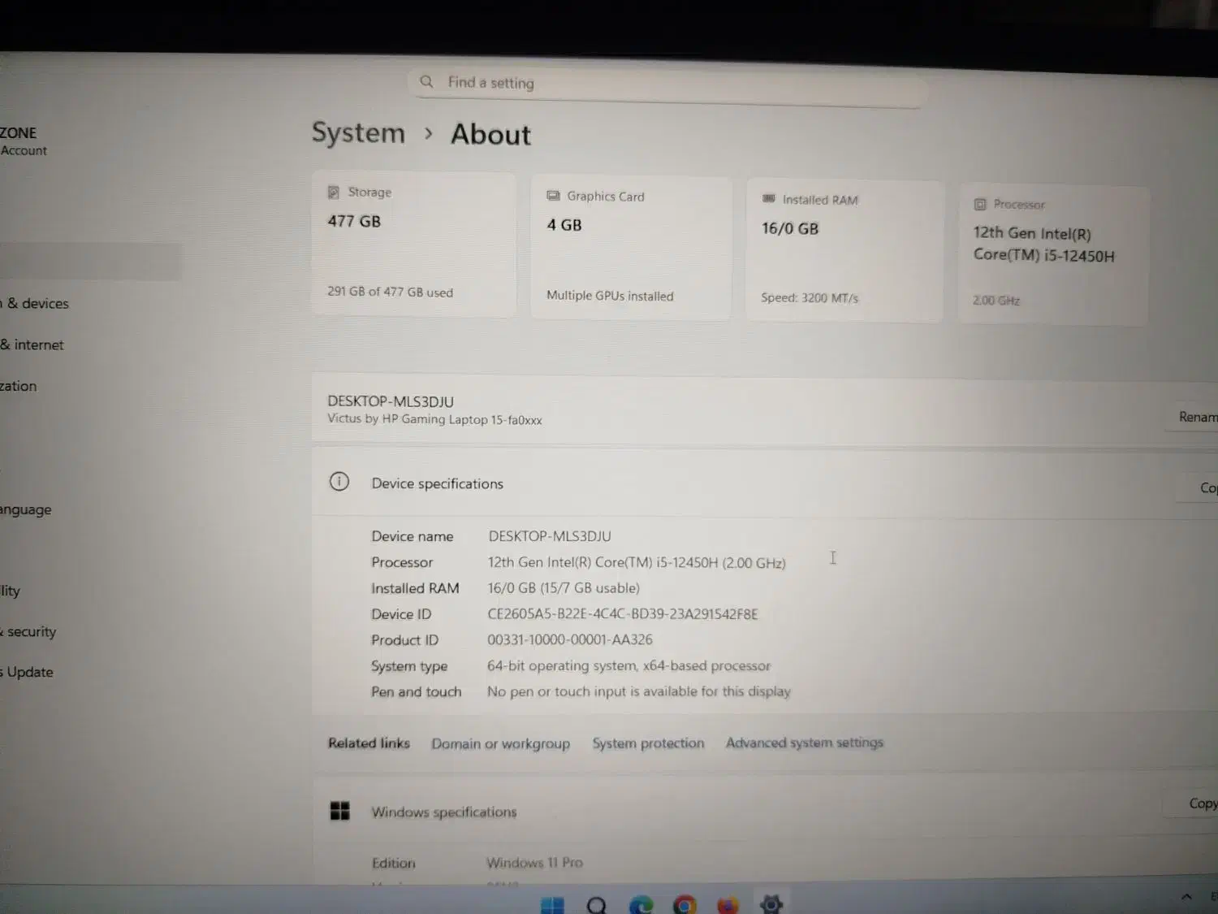Open the System protection link
The image size is (1218, 914).
648,743
